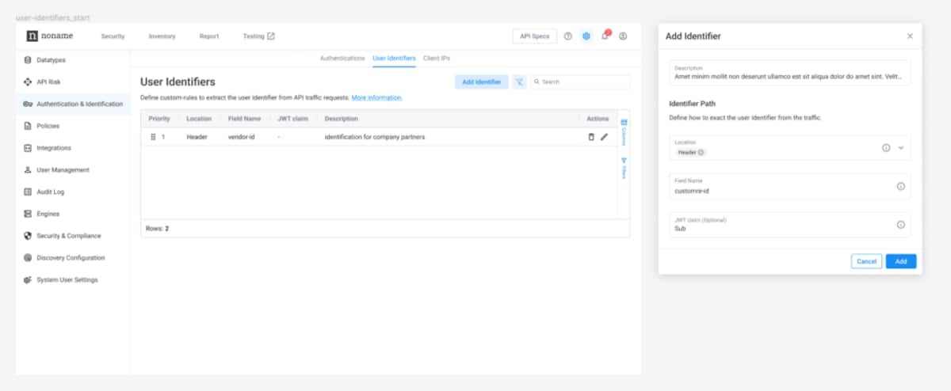Viewport: 951px width, 391px height.
Task: Follow the More information link
Action: (x=376, y=97)
